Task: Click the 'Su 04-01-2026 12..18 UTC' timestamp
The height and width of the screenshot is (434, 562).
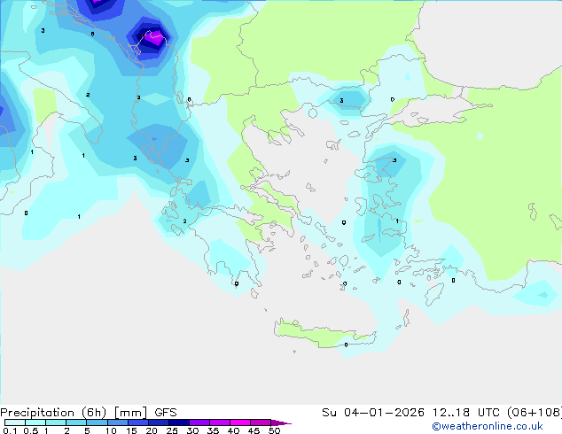Action: 410,413
